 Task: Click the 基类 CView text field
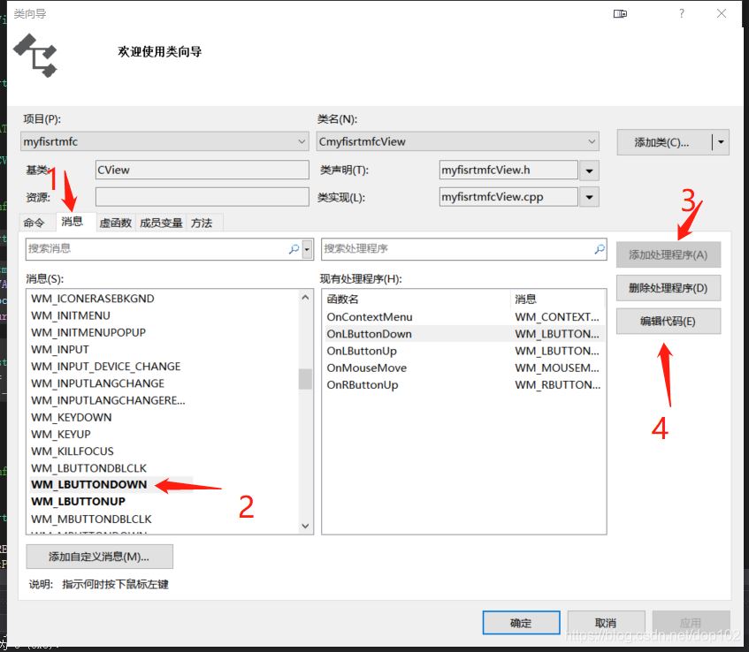tap(202, 170)
